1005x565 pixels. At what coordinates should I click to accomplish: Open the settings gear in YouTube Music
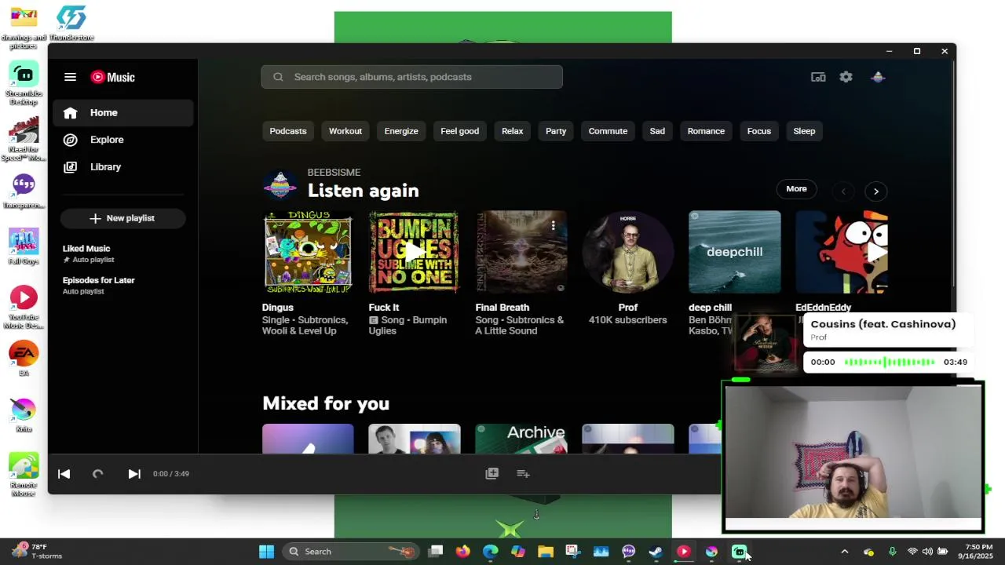pyautogui.click(x=846, y=77)
